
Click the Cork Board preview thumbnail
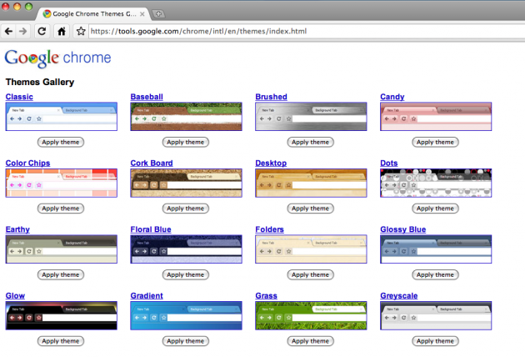point(186,183)
